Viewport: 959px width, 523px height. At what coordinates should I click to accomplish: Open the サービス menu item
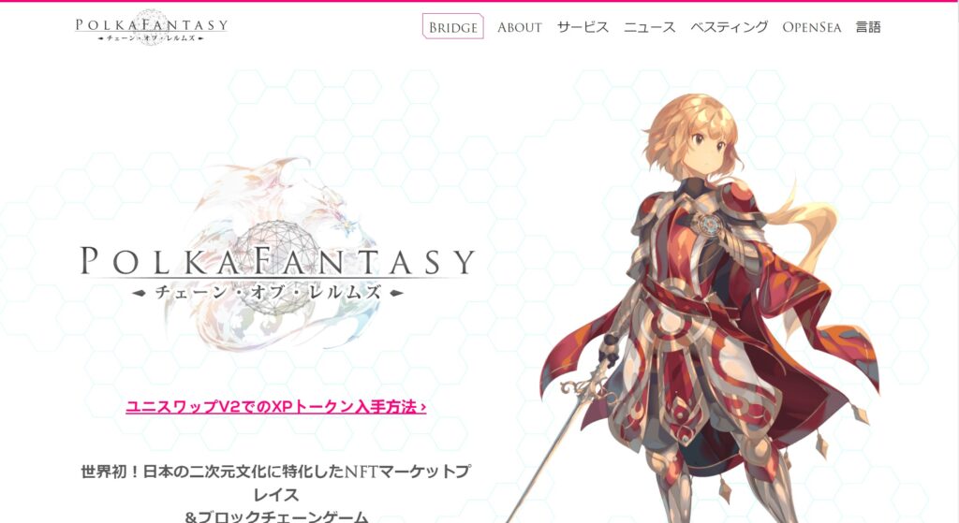coord(583,27)
